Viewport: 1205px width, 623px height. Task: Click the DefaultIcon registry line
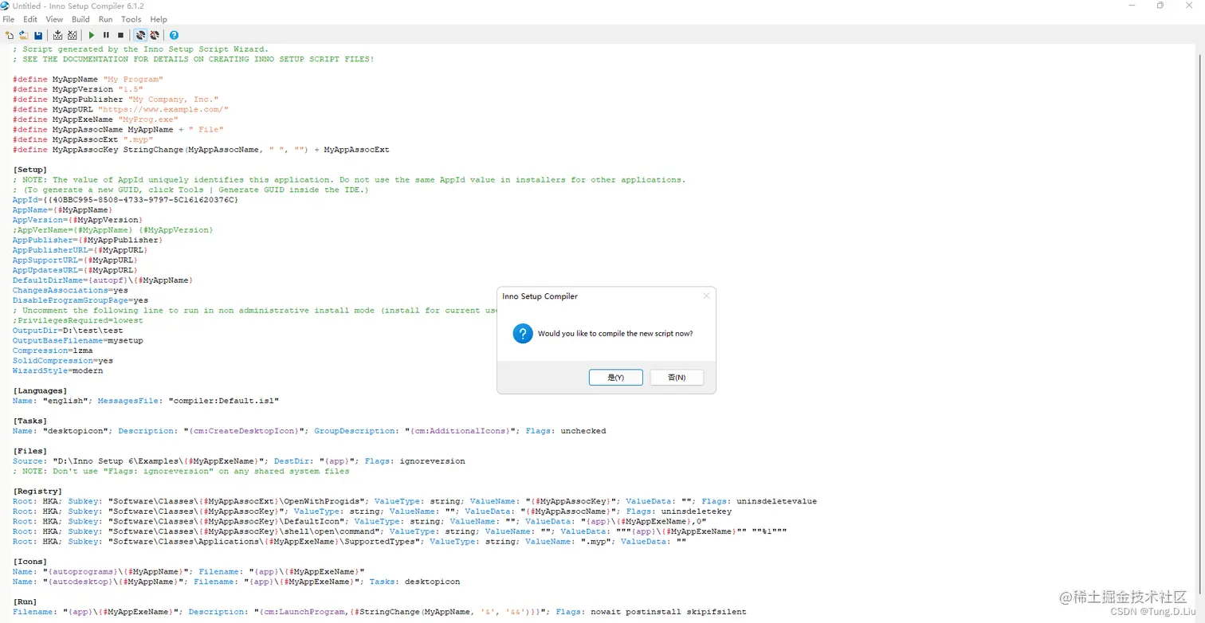pyautogui.click(x=359, y=521)
